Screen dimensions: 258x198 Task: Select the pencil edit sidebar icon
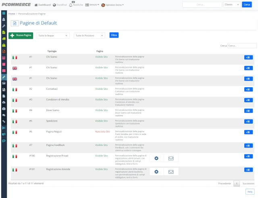tap(4, 77)
